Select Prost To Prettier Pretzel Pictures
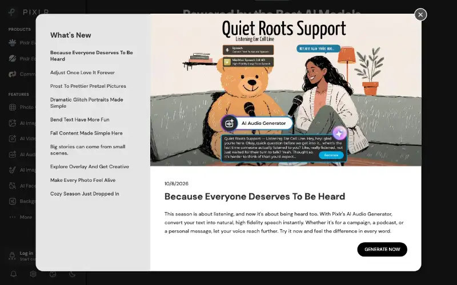 pyautogui.click(x=88, y=86)
